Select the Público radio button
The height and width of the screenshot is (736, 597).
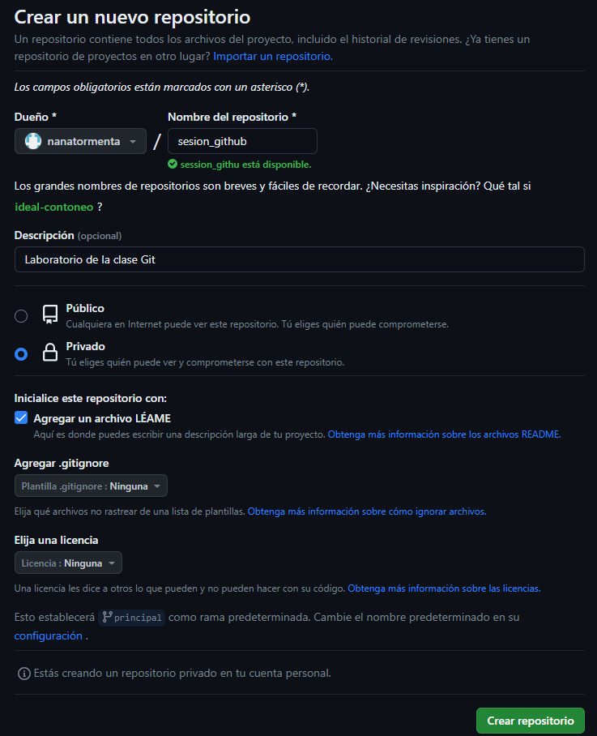[20, 316]
